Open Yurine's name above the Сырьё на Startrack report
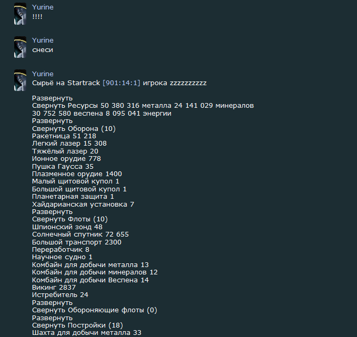 [43, 74]
